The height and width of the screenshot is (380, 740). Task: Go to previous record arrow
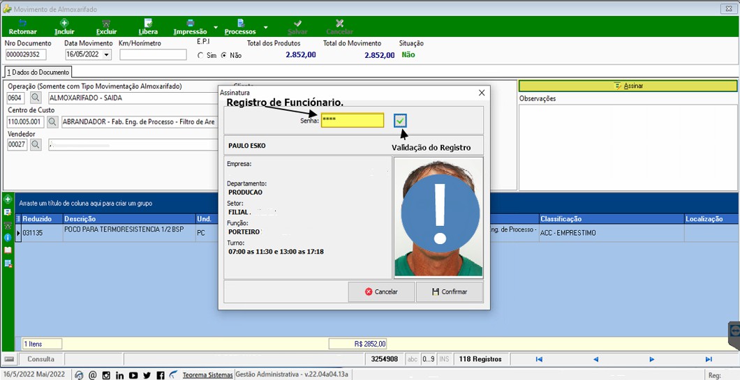(x=595, y=359)
